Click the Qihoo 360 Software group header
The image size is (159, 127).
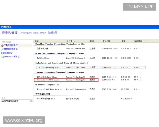coord(60,53)
